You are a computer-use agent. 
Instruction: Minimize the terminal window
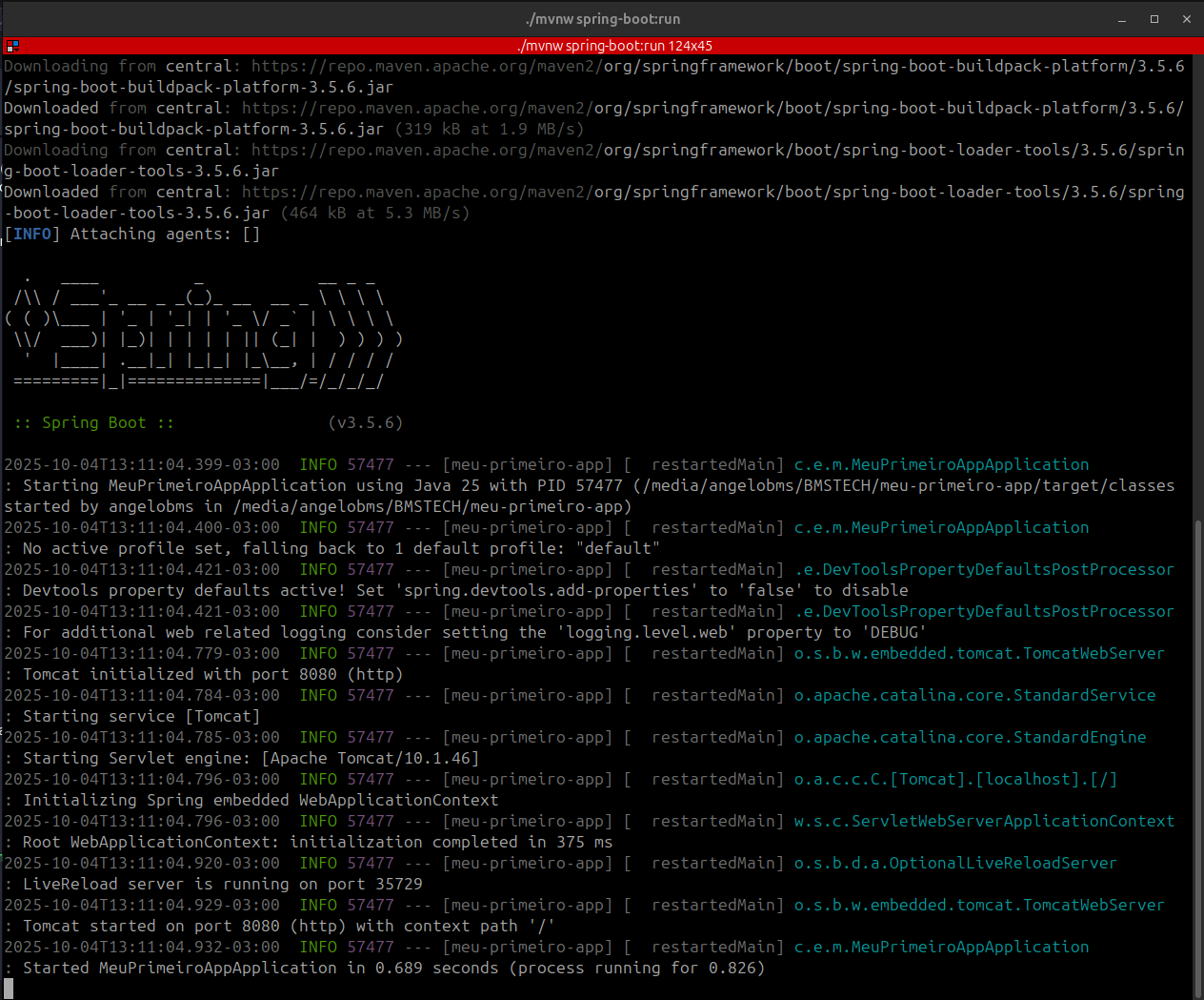click(1122, 19)
